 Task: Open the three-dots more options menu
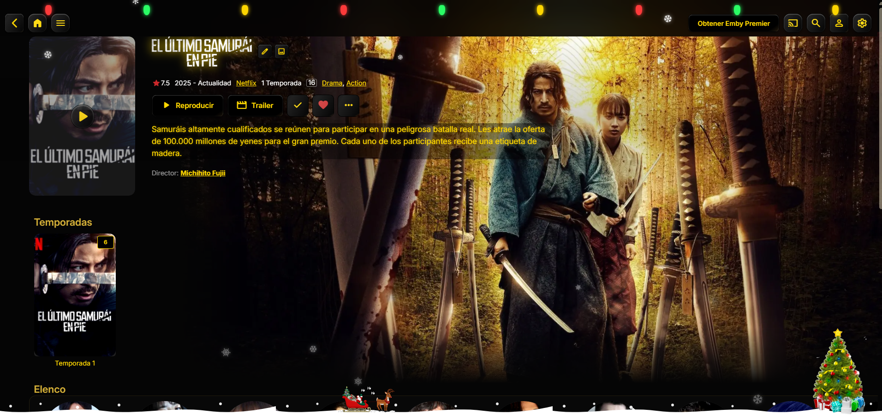(349, 105)
